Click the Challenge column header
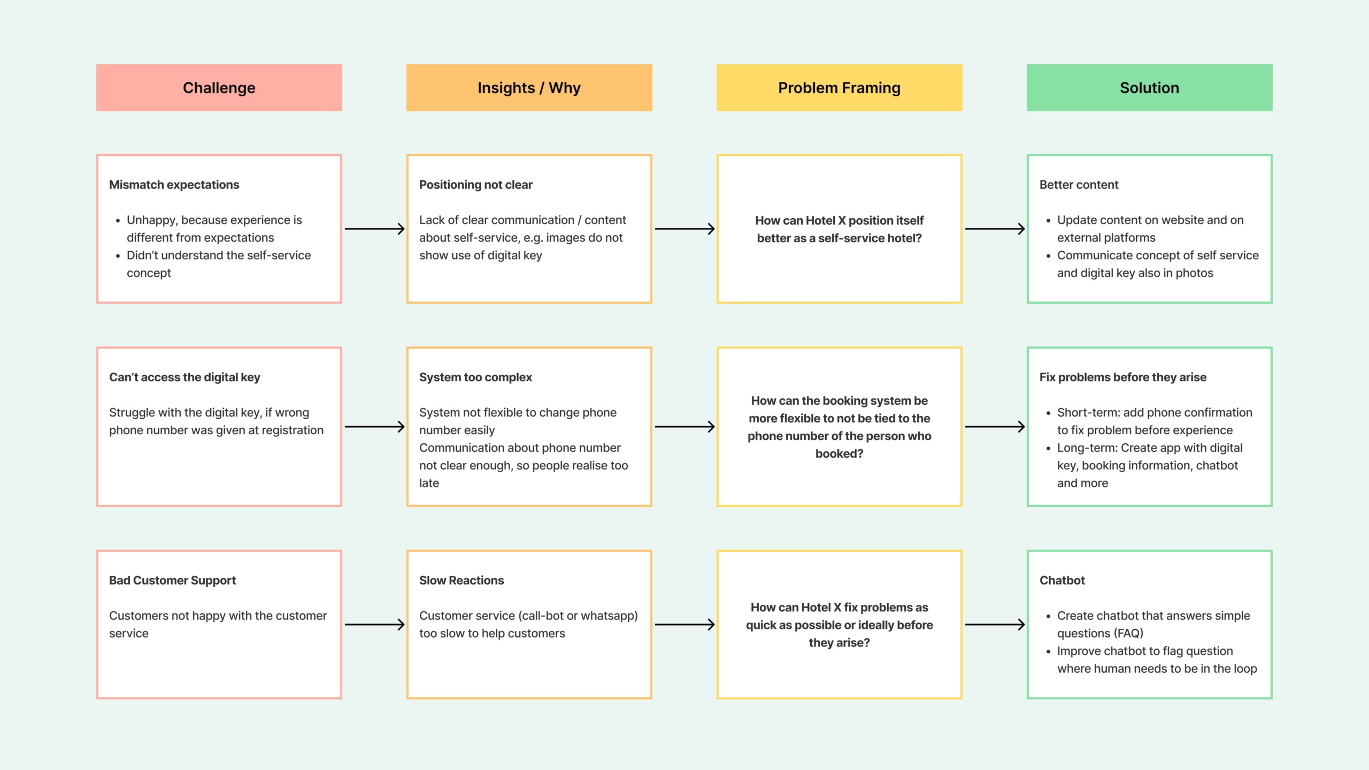1369x770 pixels. pyautogui.click(x=219, y=87)
